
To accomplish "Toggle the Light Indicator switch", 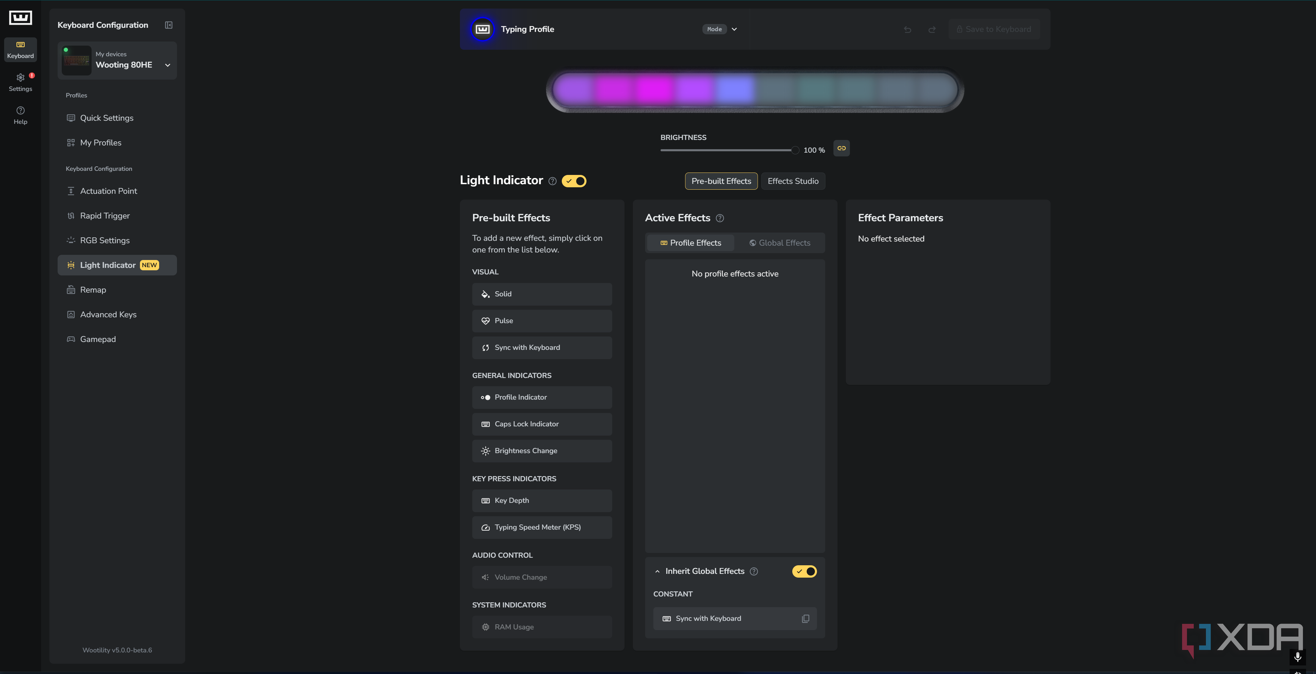I will click(x=574, y=181).
